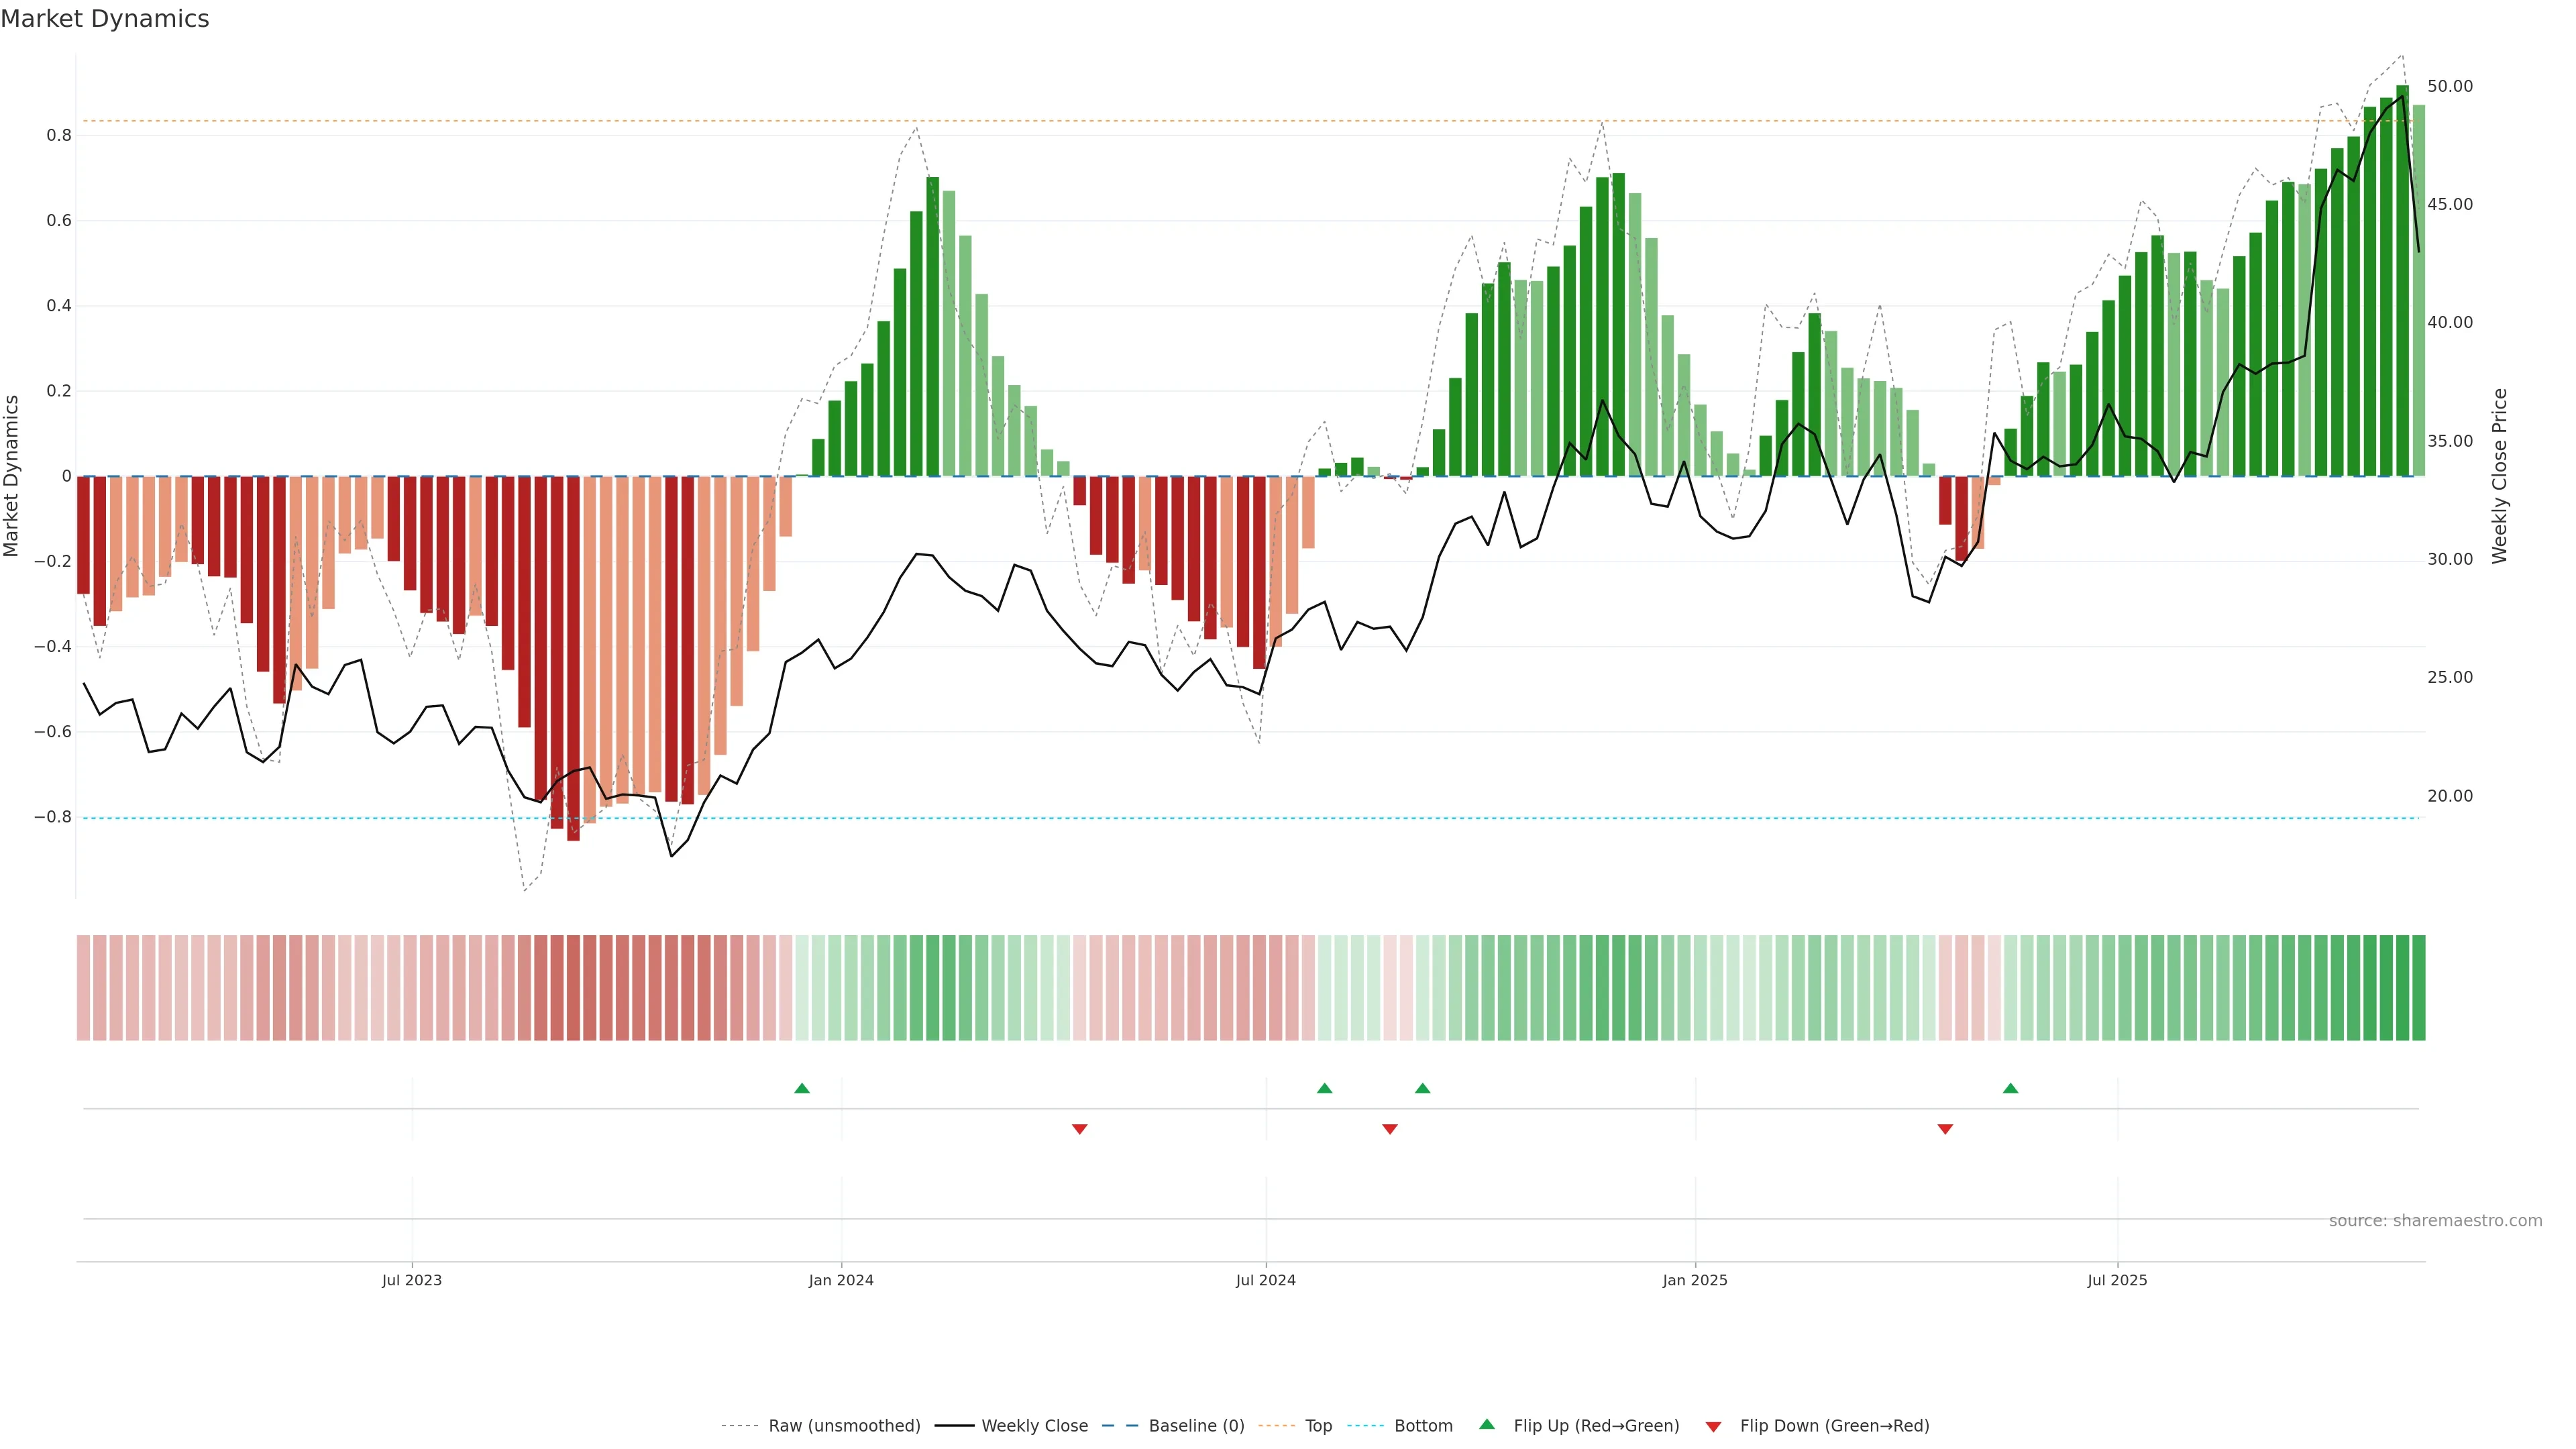Click the green Flip Up marker just after Jul 2024
The width and height of the screenshot is (2576, 1449).
point(1324,1088)
